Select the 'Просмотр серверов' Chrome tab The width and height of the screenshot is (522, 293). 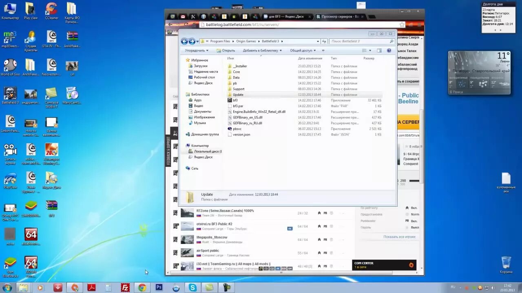click(x=340, y=17)
